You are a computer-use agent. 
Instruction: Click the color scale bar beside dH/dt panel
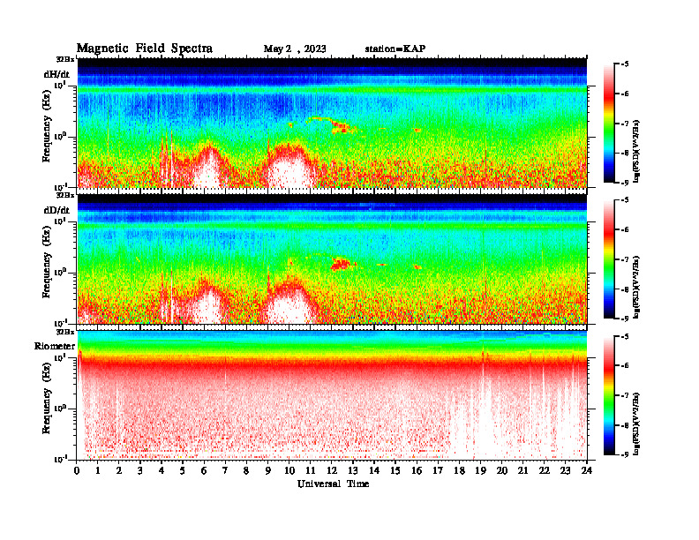609,124
